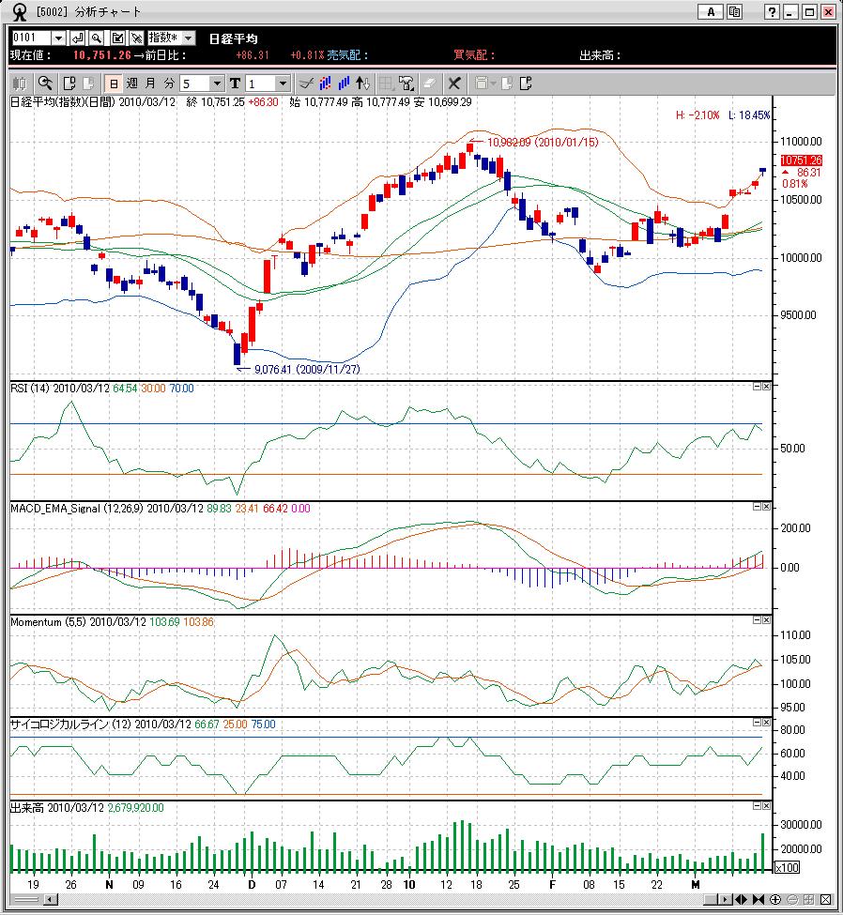The width and height of the screenshot is (843, 915).
Task: Switch to weekly chart with 週 button
Action: [132, 84]
